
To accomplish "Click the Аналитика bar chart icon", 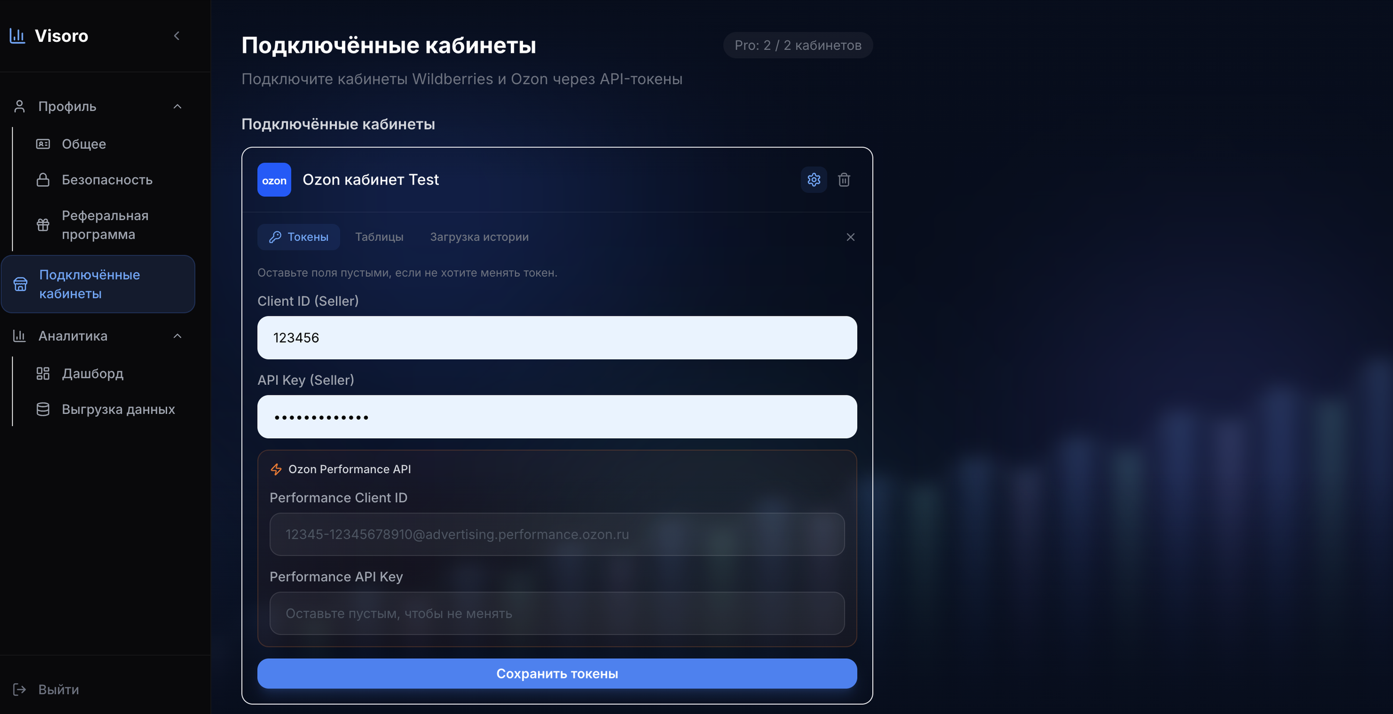I will (x=20, y=336).
